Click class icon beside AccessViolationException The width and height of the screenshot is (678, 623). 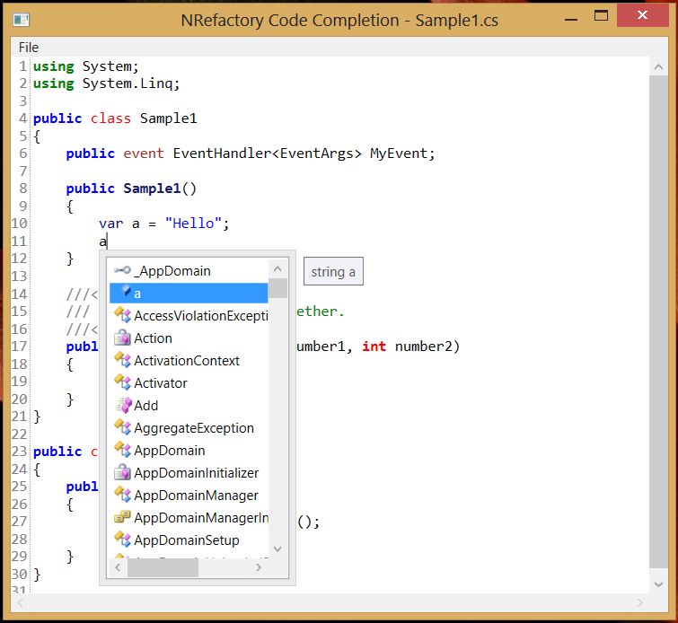122,315
